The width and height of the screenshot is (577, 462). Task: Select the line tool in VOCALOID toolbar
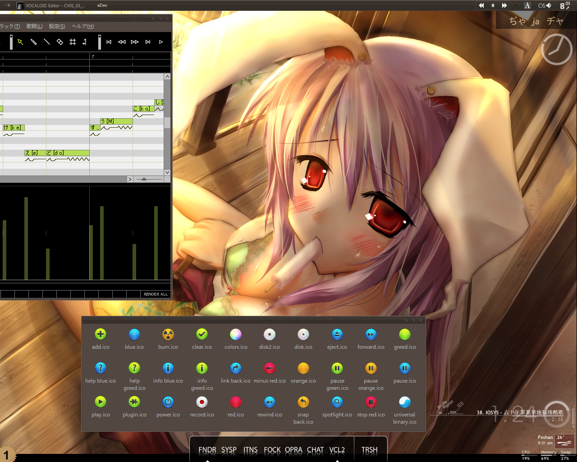[46, 42]
